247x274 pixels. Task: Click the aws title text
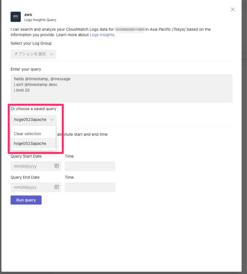tap(28, 14)
